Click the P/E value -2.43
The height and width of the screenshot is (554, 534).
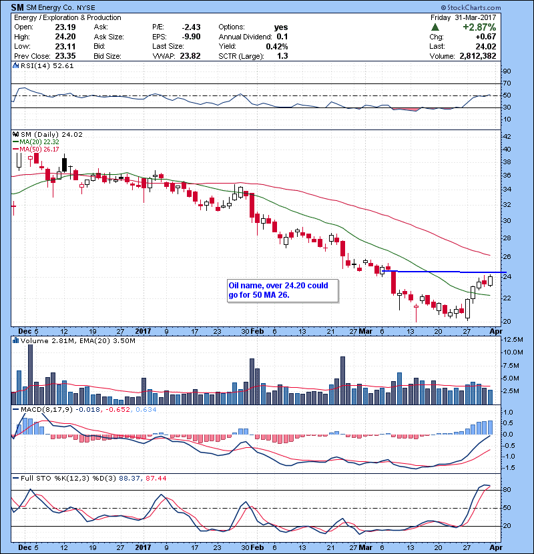click(191, 27)
